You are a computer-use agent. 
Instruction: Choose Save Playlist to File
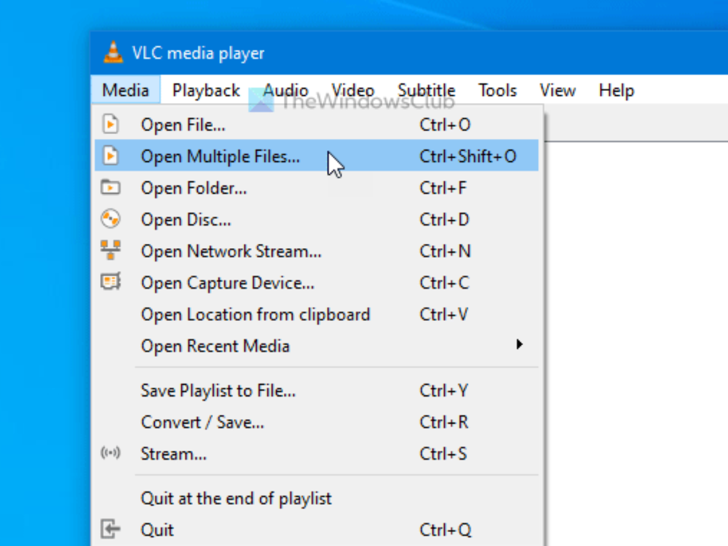(218, 390)
